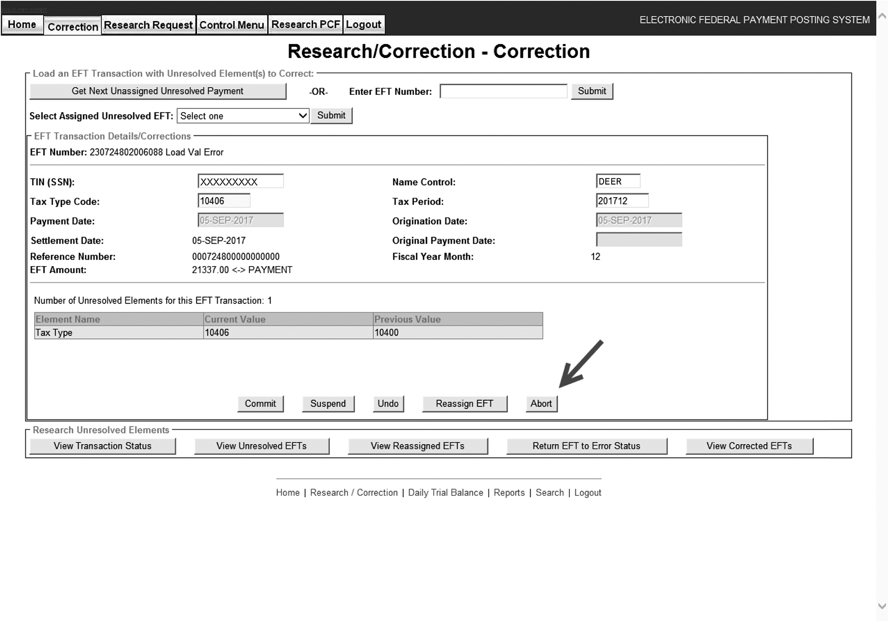
Task: Click Reassign EFT button
Action: 464,404
